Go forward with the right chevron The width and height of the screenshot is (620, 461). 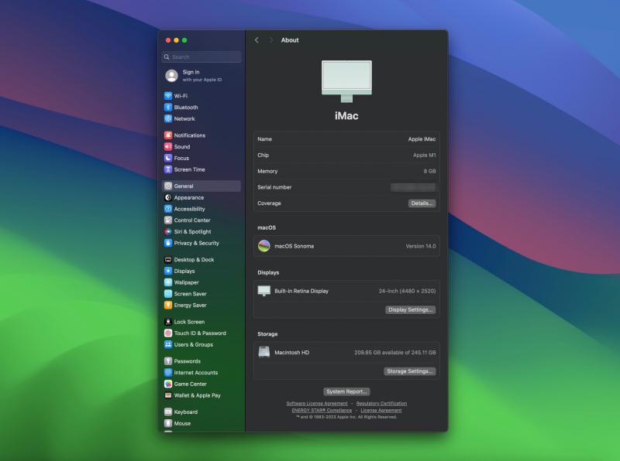270,40
